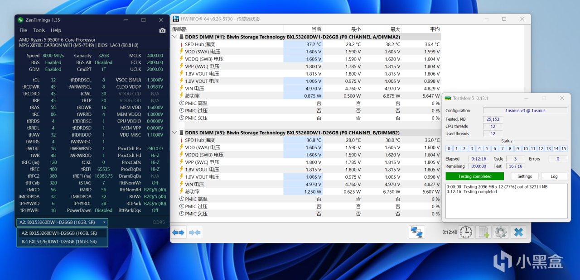Open the ZenTimings memory module dropdown
This screenshot has height=280, width=580.
[63, 222]
